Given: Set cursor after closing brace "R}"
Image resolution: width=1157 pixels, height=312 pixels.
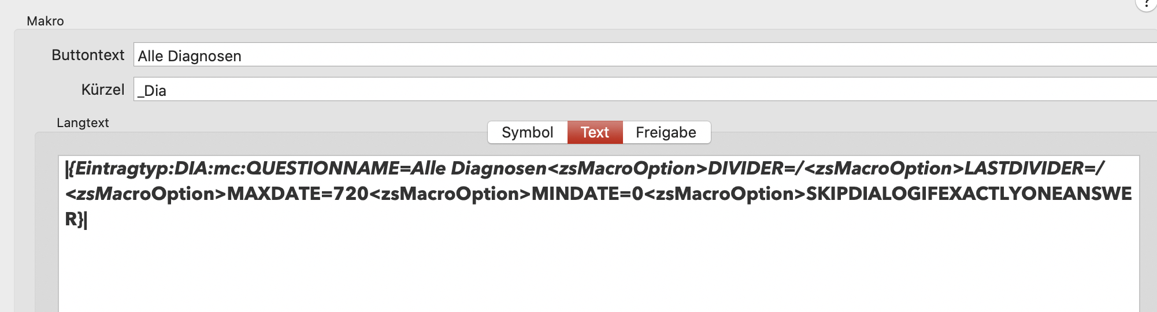Looking at the screenshot, I should [85, 220].
